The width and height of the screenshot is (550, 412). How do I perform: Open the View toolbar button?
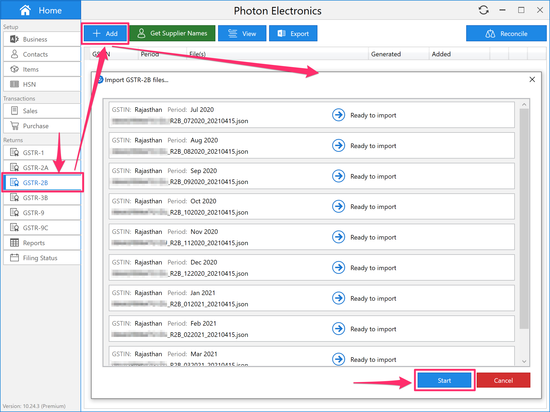point(242,34)
